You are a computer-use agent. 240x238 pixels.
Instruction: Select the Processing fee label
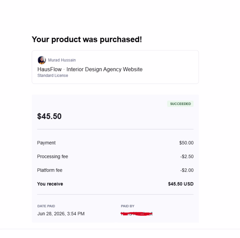[x=52, y=157]
